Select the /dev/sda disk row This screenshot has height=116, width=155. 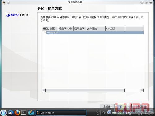[95, 32]
